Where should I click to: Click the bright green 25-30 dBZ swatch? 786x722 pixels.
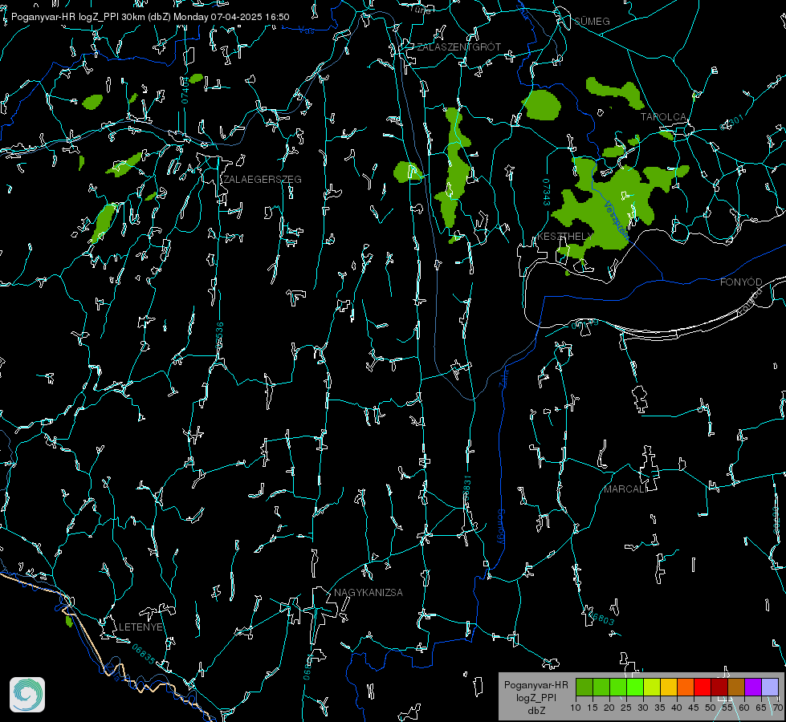coord(634,687)
